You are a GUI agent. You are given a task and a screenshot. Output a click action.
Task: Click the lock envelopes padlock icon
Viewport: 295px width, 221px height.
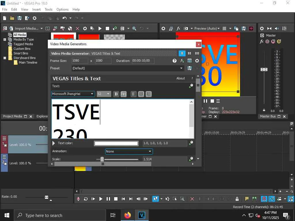pyautogui.click(x=237, y=199)
